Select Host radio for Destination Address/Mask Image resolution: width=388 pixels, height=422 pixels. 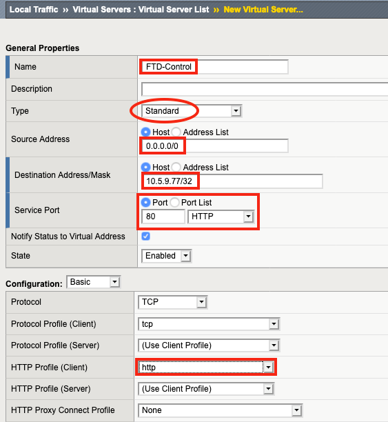(x=145, y=167)
